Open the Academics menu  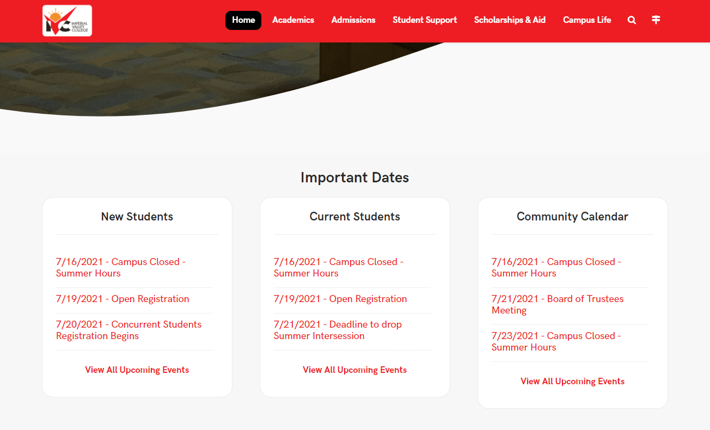pos(293,20)
